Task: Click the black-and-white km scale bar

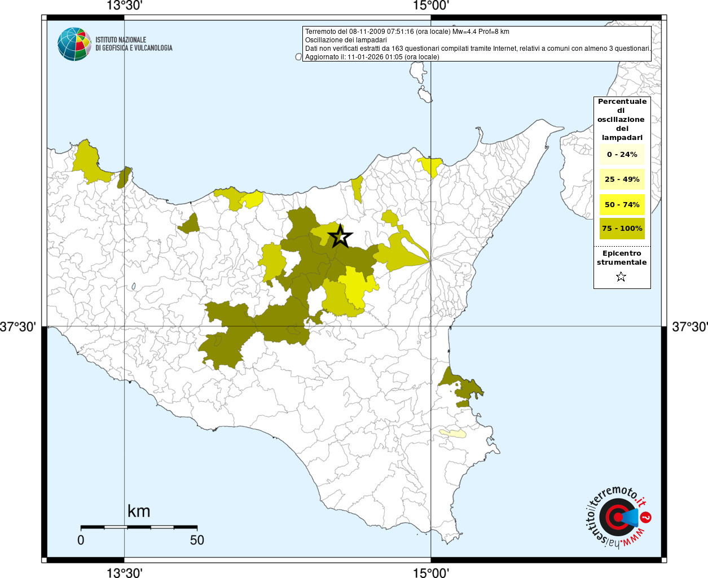Action: [x=139, y=527]
